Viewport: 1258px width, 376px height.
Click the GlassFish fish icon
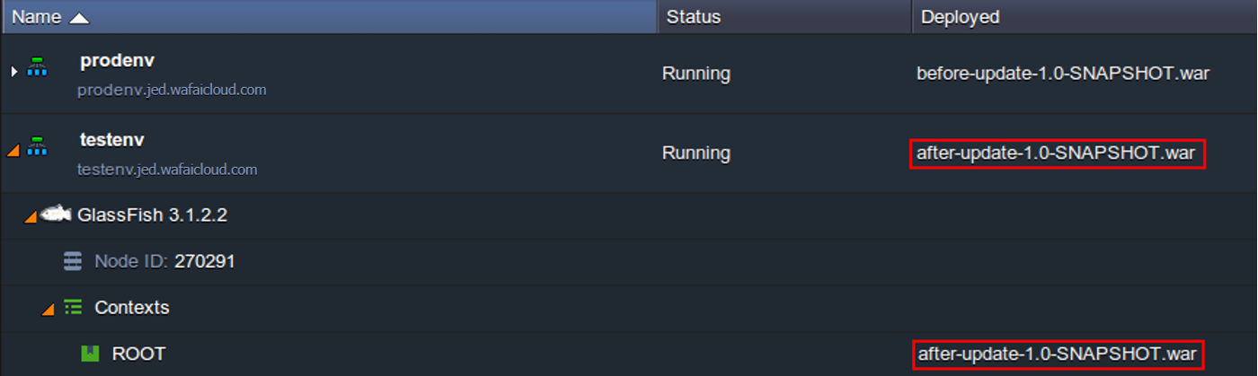pyautogui.click(x=56, y=214)
